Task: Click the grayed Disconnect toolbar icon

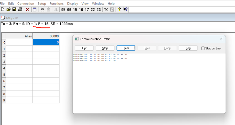Action: pyautogui.click(x=48, y=10)
